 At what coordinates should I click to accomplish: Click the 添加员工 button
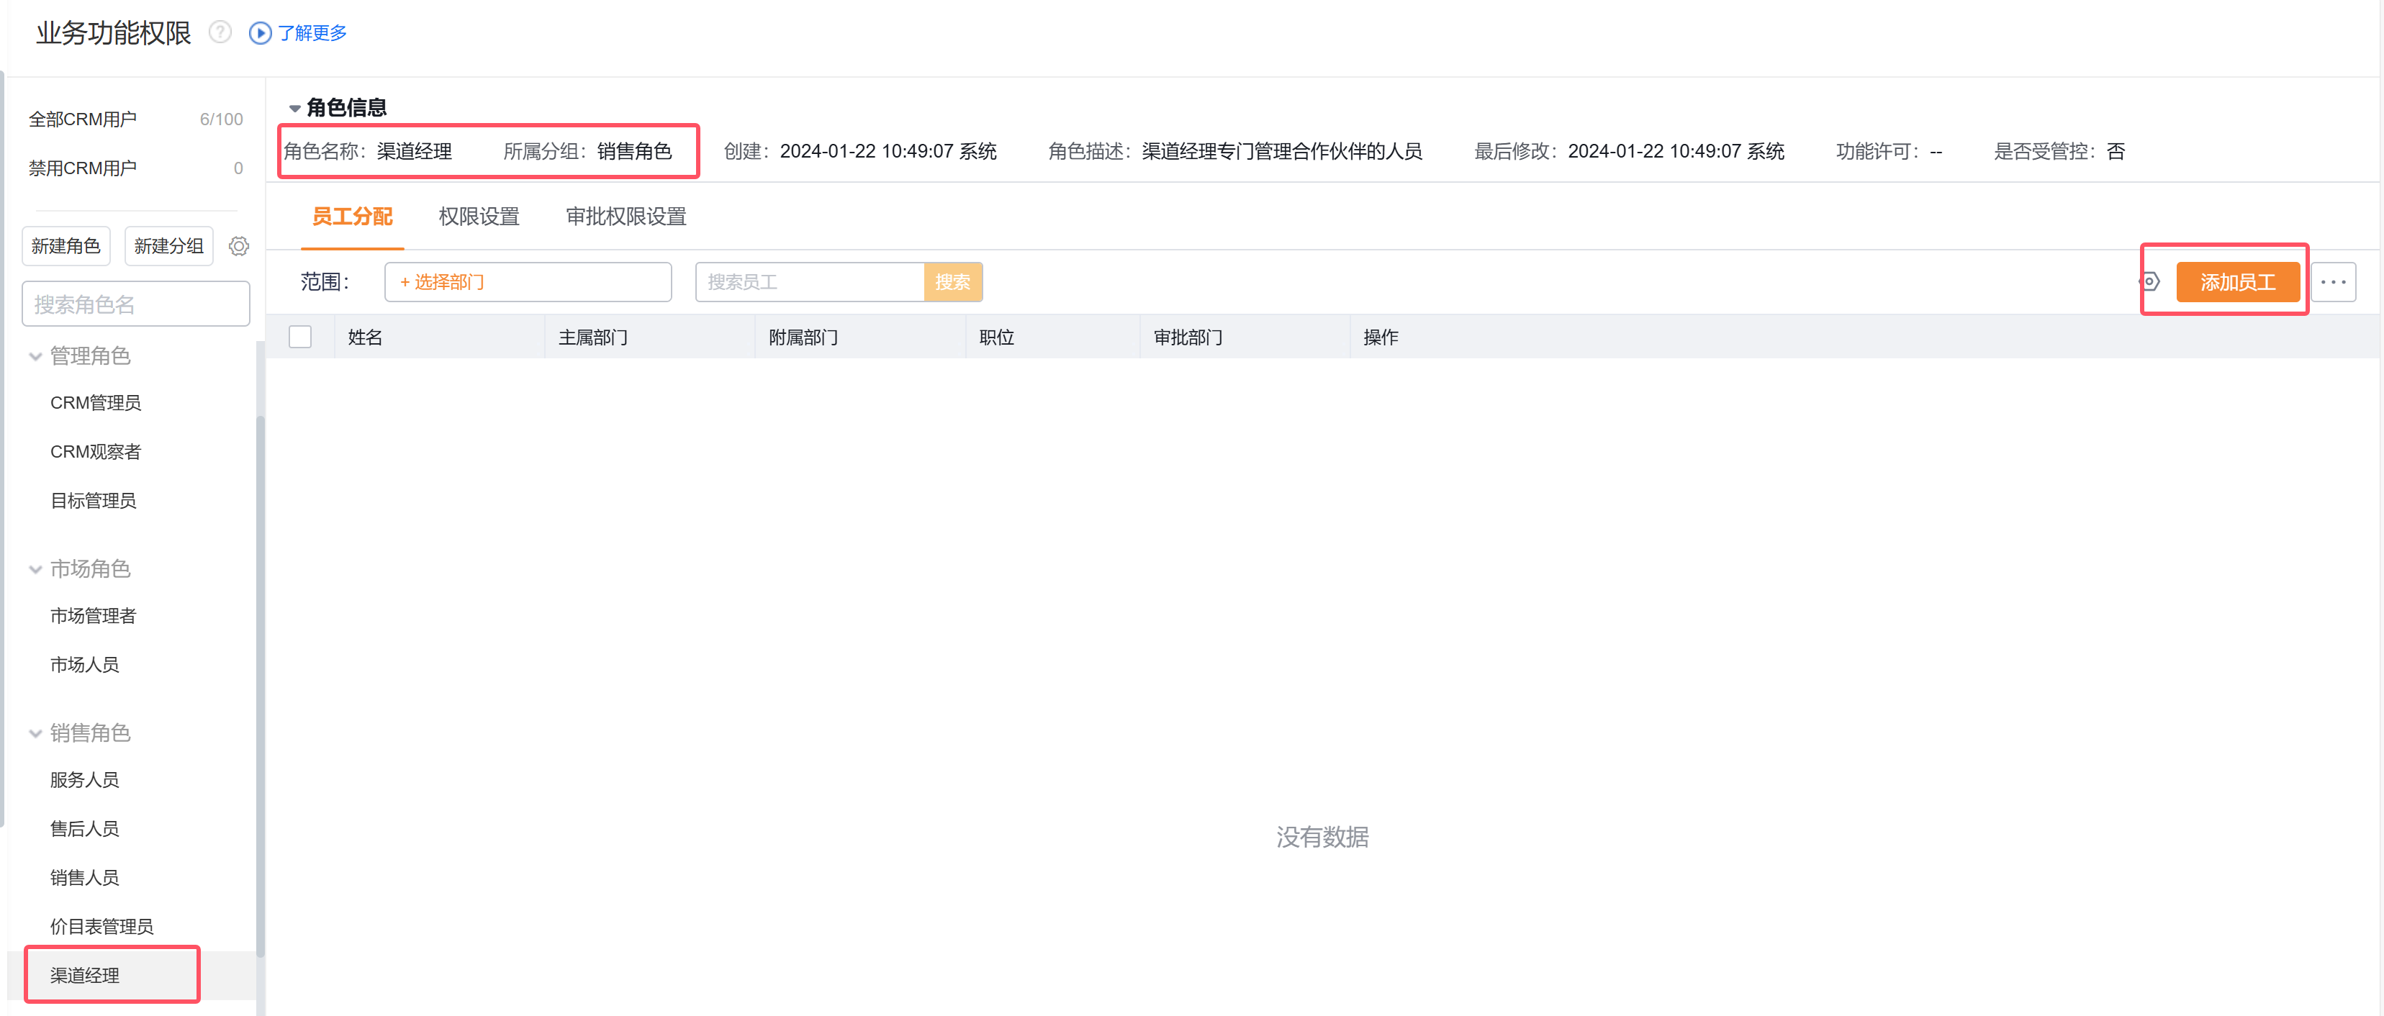coord(2237,281)
